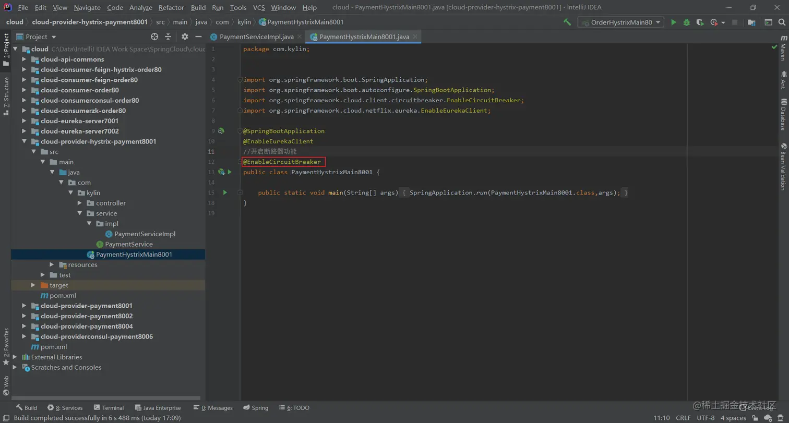Image resolution: width=789 pixels, height=423 pixels.
Task: Click the Spring bean gutter icon on line 9
Action: coord(221,131)
